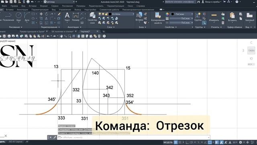Click the Erase tool pencil icon
Screen dimensions: 257x145
(x=59, y=14)
